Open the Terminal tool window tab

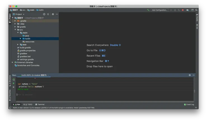tap(40, 105)
